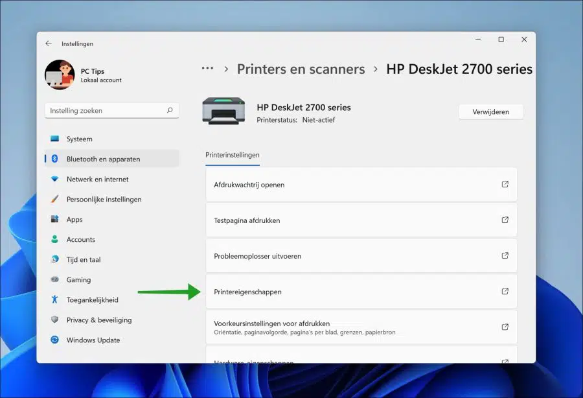Click the Apps icon in sidebar
The height and width of the screenshot is (398, 583).
[x=54, y=219]
